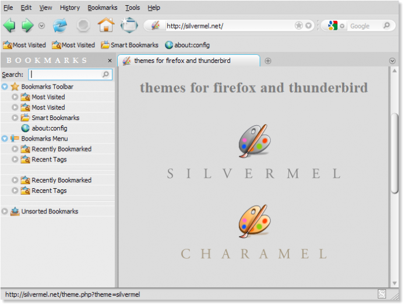Go to the Home page icon
Viewport: 405px width, 306px height.
coord(106,25)
